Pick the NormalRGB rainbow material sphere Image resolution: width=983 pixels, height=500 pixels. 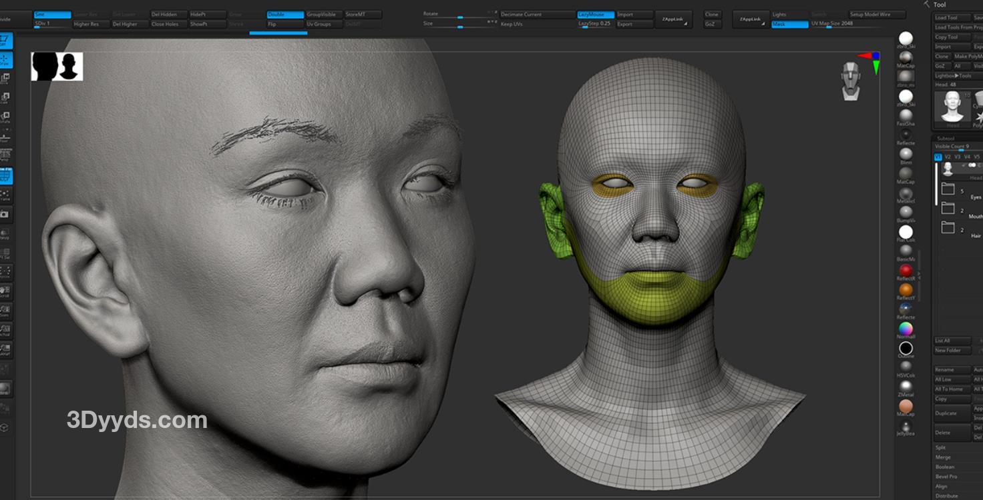coord(906,329)
